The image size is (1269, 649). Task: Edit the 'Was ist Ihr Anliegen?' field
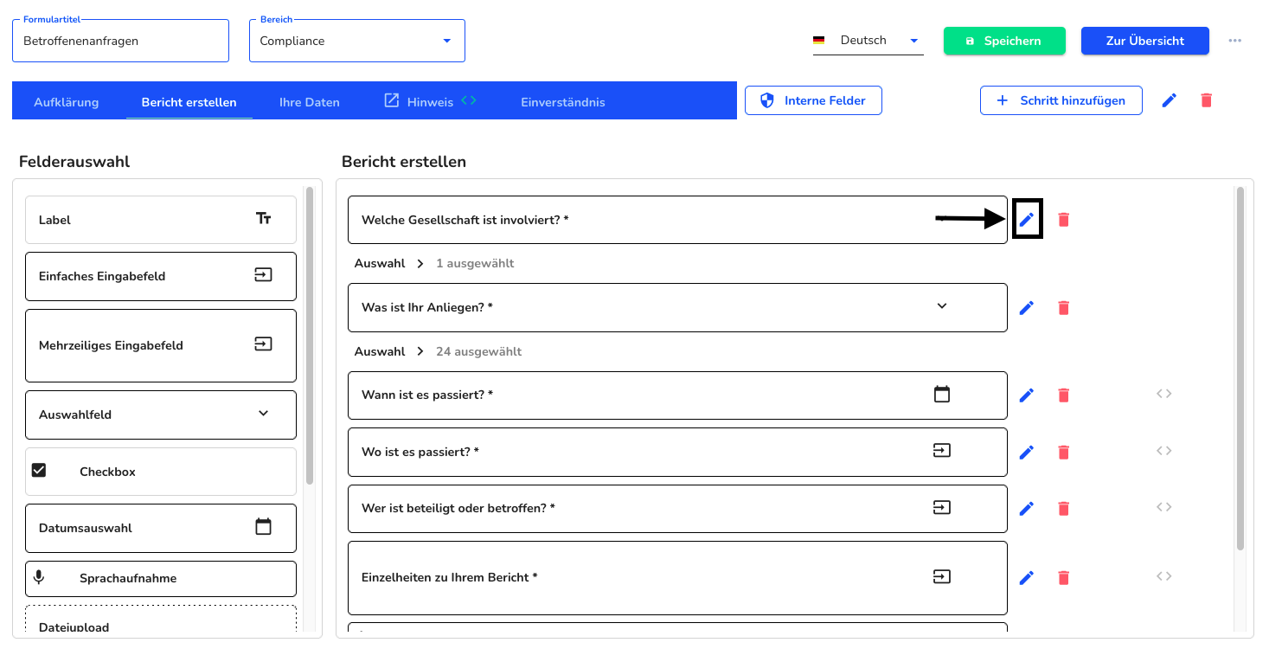[1027, 308]
